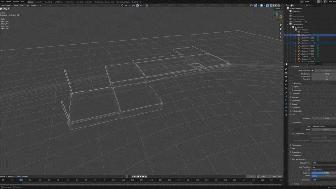Open the Display Device dropdown

pyautogui.click(x=324, y=163)
